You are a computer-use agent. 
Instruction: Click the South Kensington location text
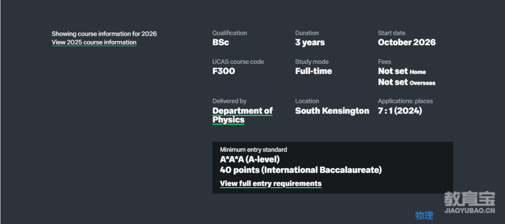pyautogui.click(x=332, y=111)
